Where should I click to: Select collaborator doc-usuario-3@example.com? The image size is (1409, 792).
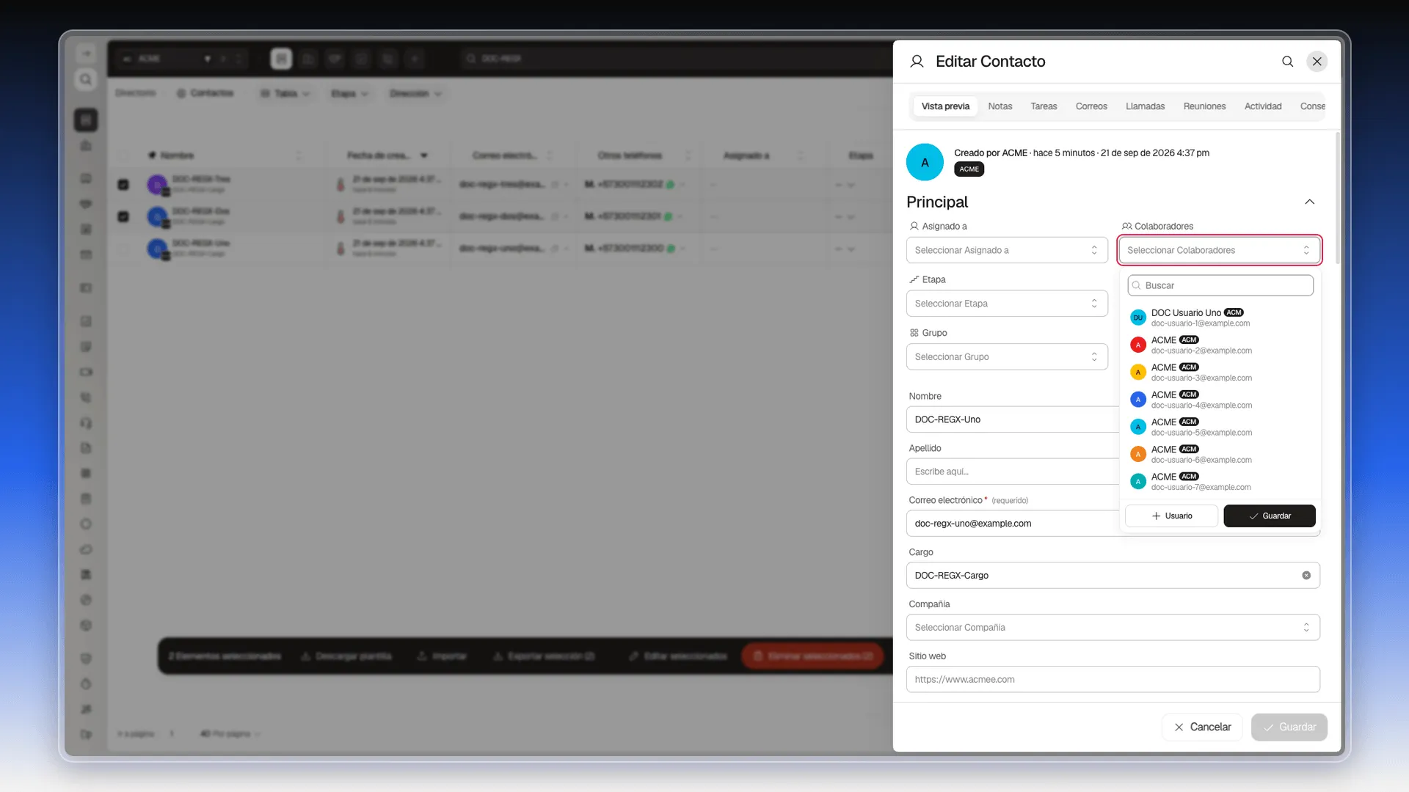pyautogui.click(x=1220, y=372)
